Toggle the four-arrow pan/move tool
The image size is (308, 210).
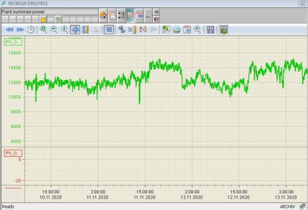[x=75, y=30]
